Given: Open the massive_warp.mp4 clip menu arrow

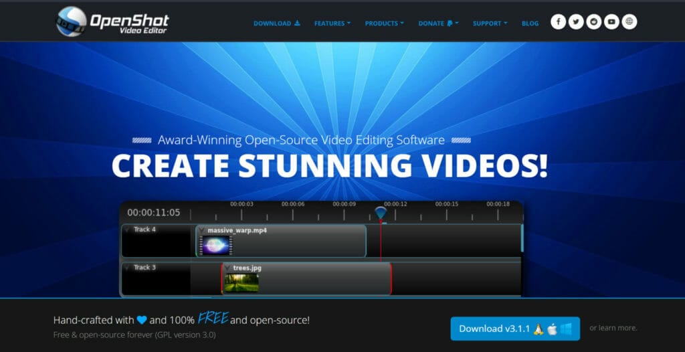Looking at the screenshot, I should click(x=202, y=230).
